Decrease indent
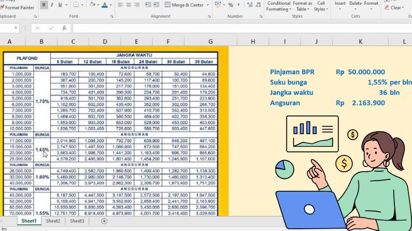This screenshot has width=412, height=231. pyautogui.click(x=148, y=5)
